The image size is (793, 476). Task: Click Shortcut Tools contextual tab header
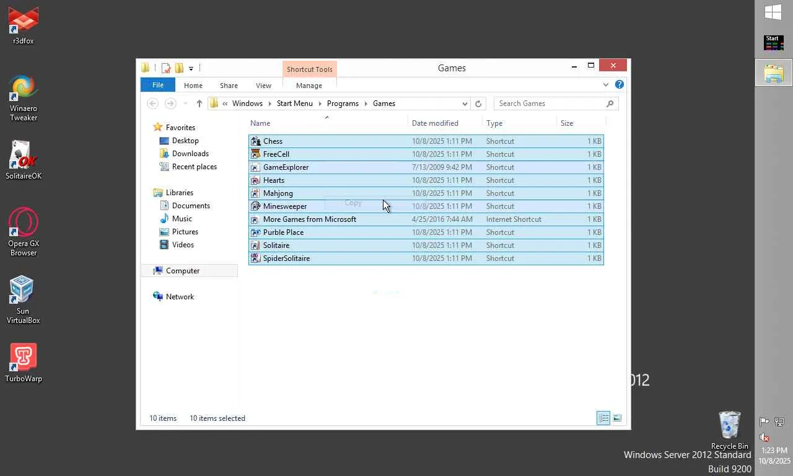310,69
